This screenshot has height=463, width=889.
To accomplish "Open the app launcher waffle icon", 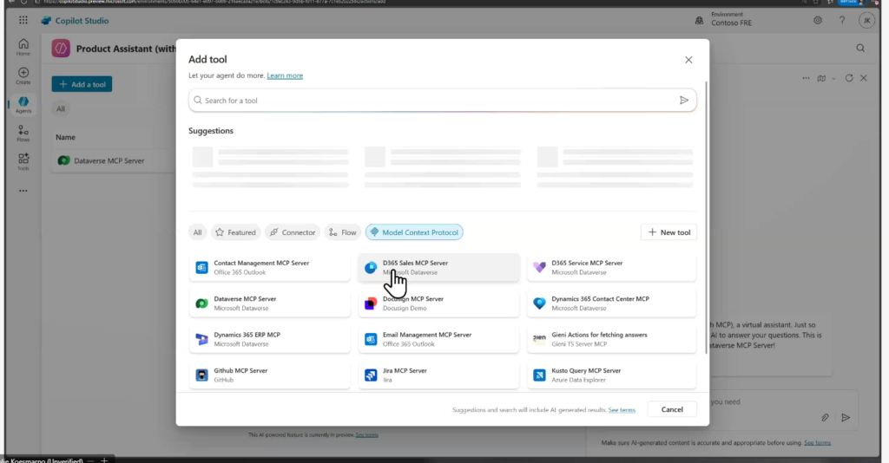I will click(x=23, y=21).
